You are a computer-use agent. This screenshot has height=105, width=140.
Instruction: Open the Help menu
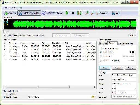coord(20,8)
